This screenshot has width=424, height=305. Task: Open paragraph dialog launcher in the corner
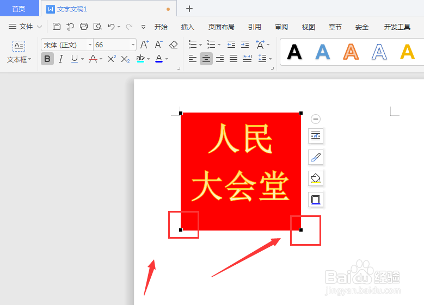(272, 69)
